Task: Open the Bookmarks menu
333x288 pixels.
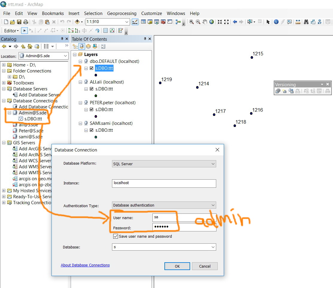Action: [x=53, y=13]
